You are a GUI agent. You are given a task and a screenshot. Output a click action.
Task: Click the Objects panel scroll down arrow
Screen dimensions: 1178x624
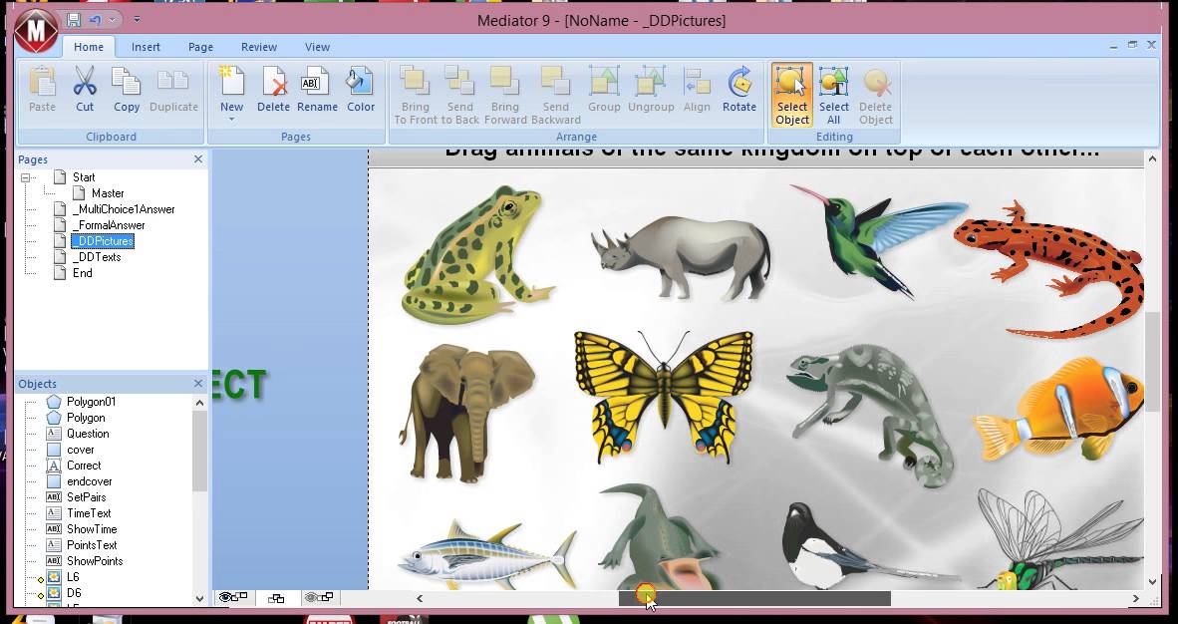click(x=200, y=599)
